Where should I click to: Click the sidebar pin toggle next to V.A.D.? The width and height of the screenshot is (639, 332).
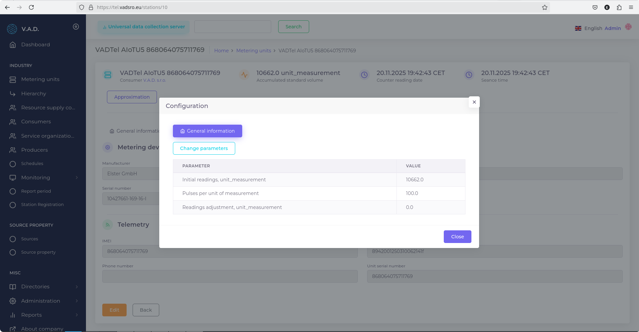click(x=76, y=27)
